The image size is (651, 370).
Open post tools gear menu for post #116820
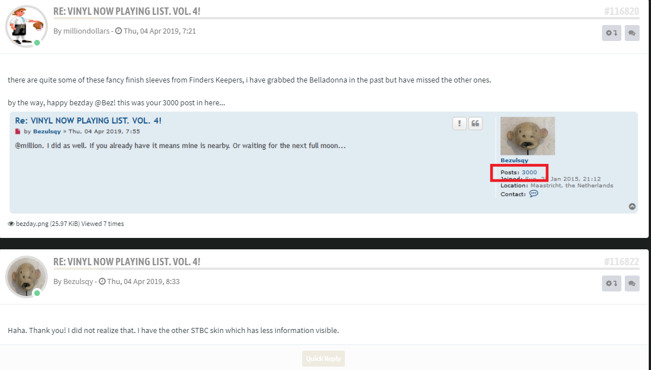(x=611, y=33)
